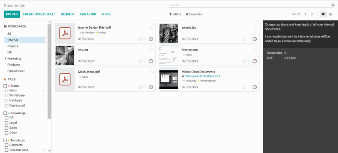This screenshot has width=338, height=153.
Task: Click the Request button
Action: [x=68, y=14]
